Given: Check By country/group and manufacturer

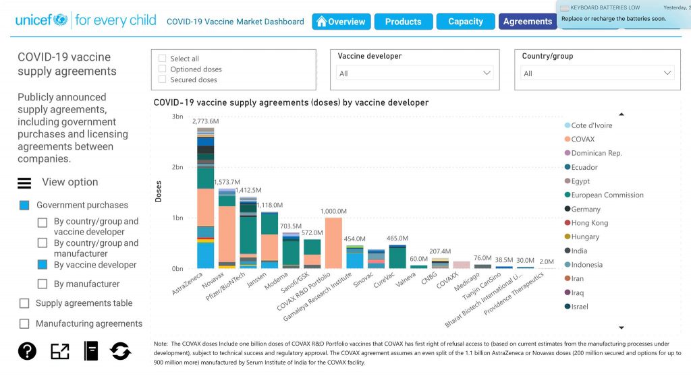Looking at the screenshot, I should coord(43,243).
